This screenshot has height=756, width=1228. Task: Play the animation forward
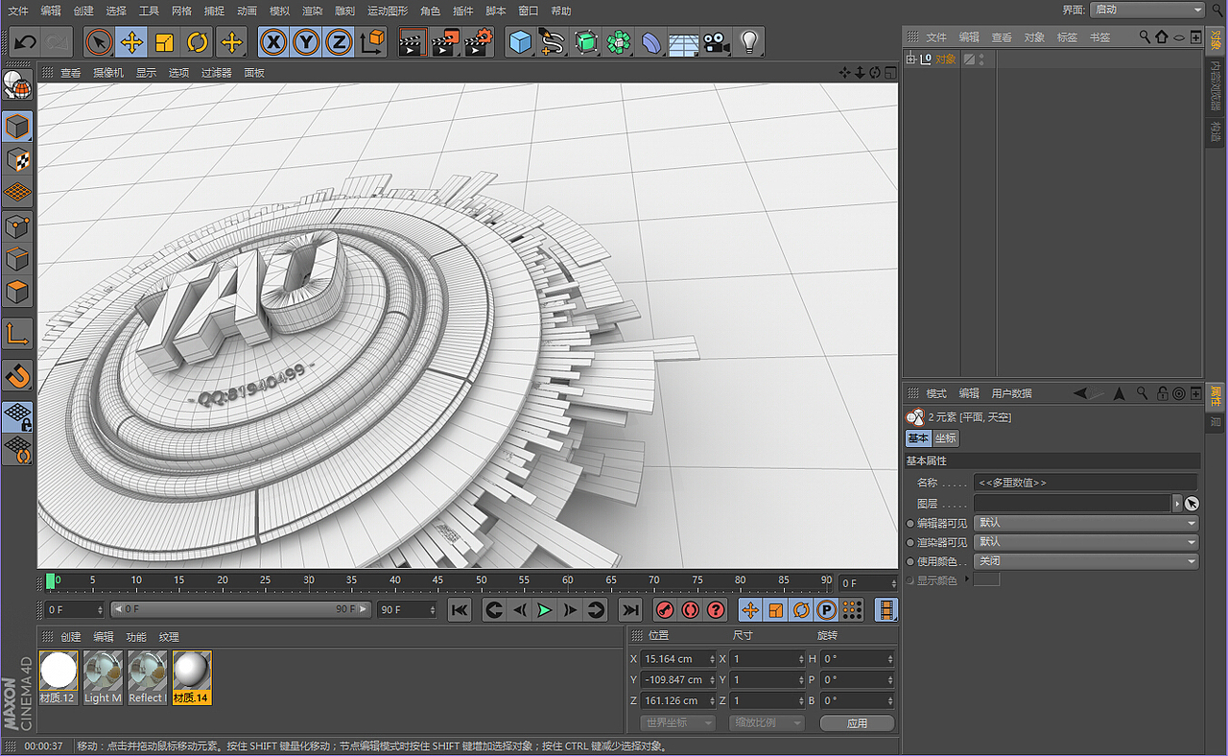tap(544, 610)
